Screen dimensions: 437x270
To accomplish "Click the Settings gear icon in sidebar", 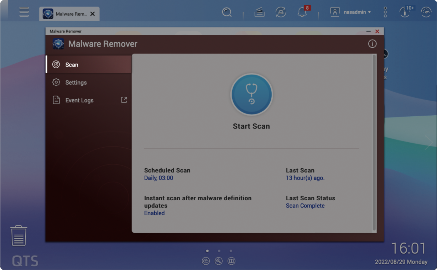I will pos(56,82).
